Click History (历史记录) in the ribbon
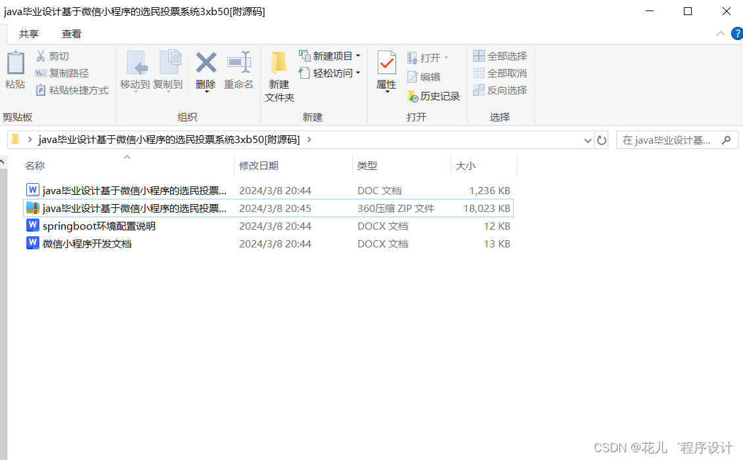 point(434,96)
